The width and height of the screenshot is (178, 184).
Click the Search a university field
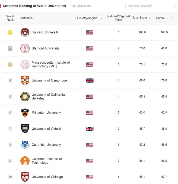150,6
